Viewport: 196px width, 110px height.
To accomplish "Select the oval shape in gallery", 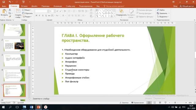I will coord(109,10).
